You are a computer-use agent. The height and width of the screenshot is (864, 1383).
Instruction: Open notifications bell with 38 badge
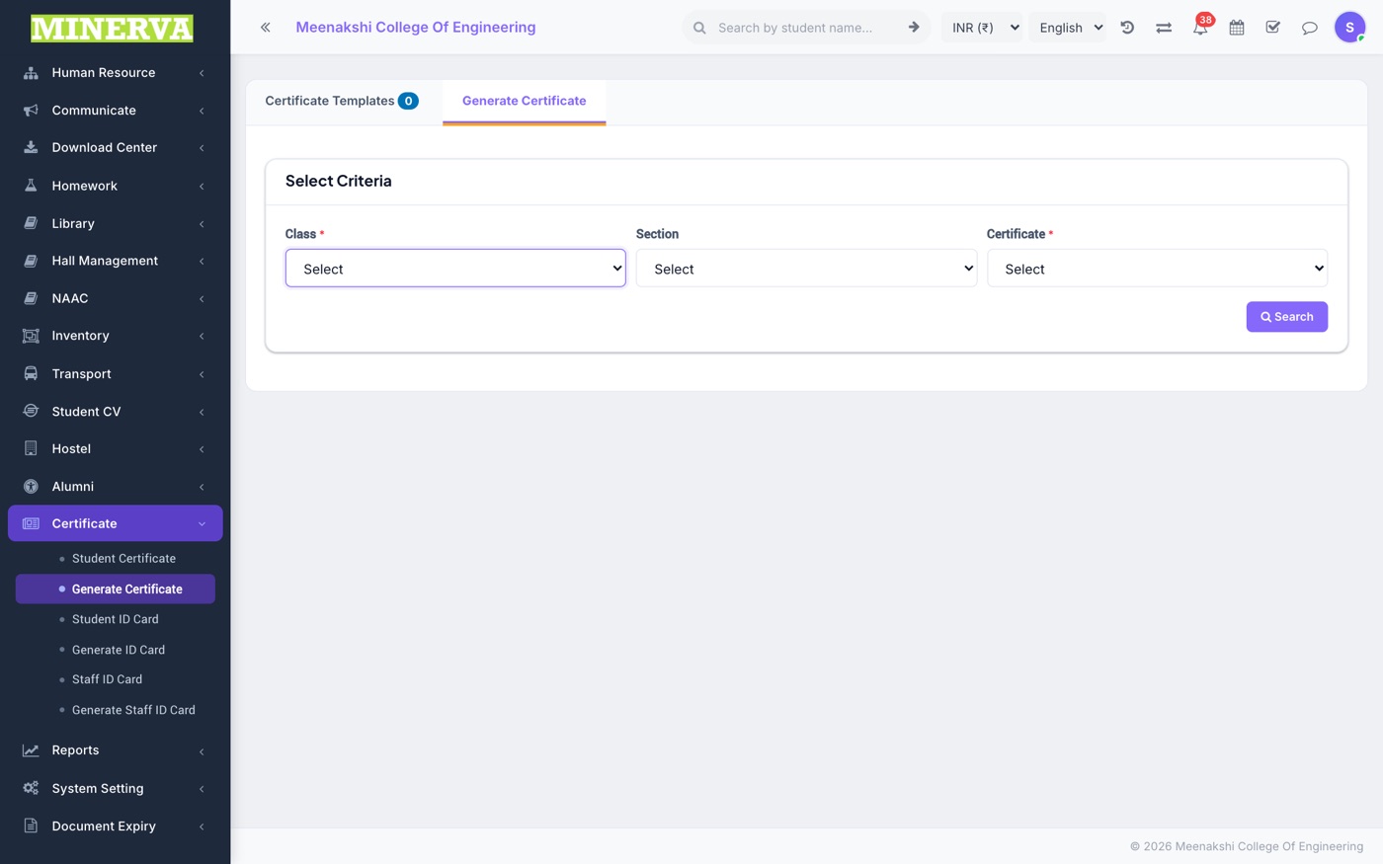[1200, 27]
